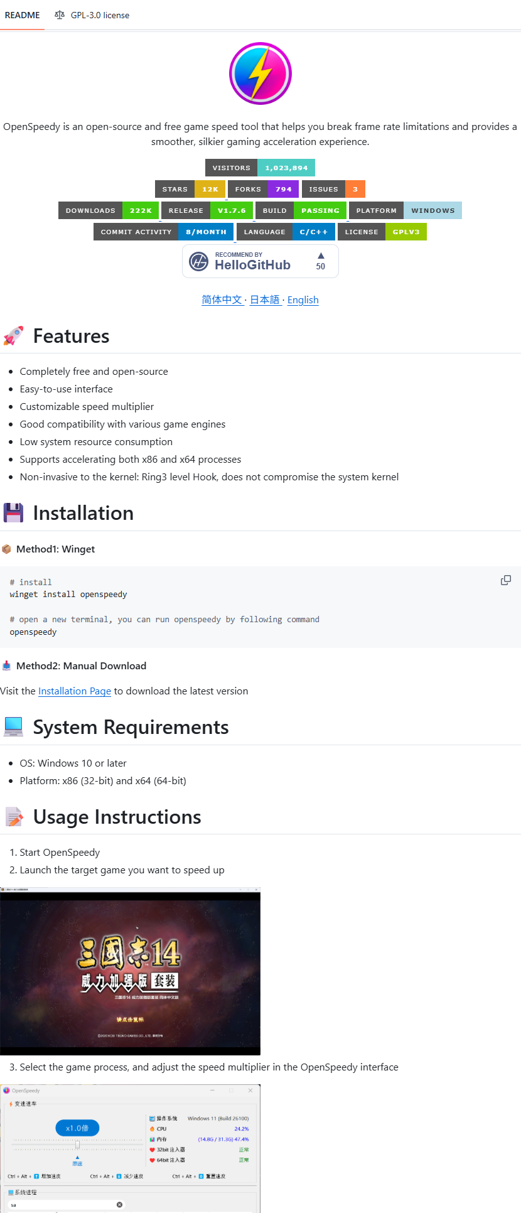Click the Release v1.7.6 badge
This screenshot has height=1213, width=521.
(x=207, y=210)
